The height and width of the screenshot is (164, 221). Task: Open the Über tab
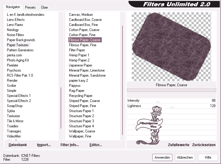point(44,7)
